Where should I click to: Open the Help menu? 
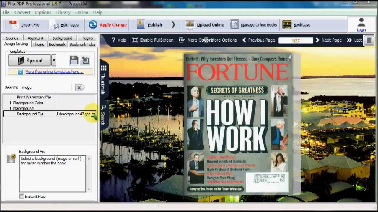click(x=98, y=12)
